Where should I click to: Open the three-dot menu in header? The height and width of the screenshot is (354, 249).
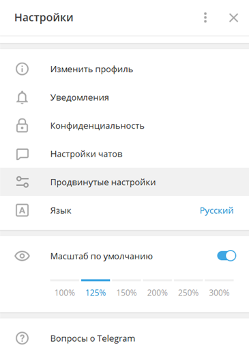[205, 18]
